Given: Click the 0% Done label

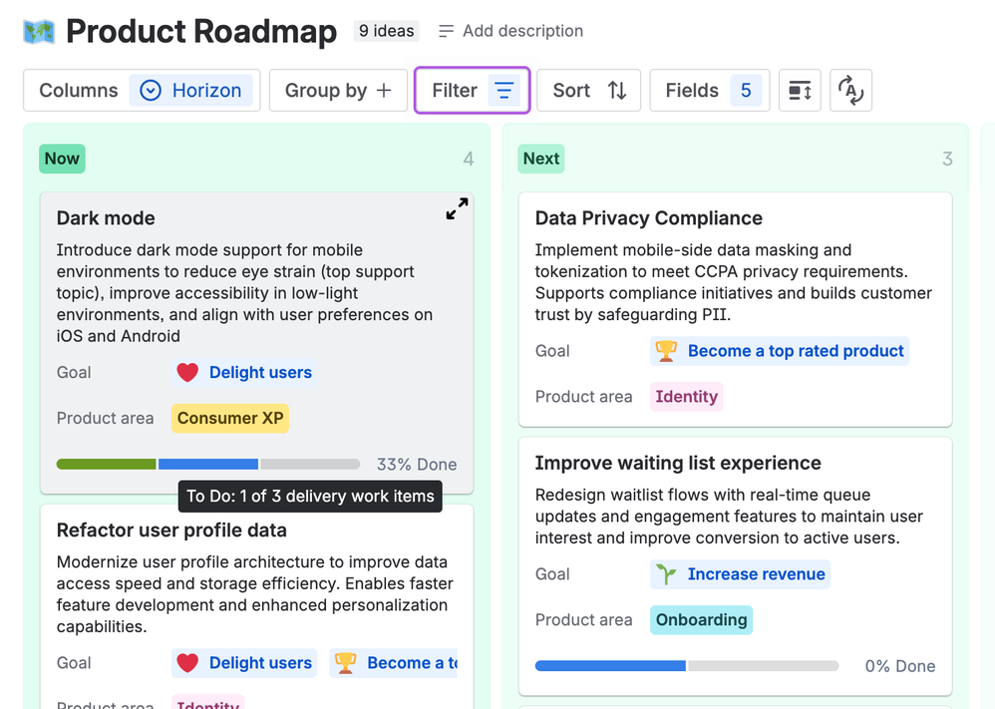Looking at the screenshot, I should [x=900, y=666].
